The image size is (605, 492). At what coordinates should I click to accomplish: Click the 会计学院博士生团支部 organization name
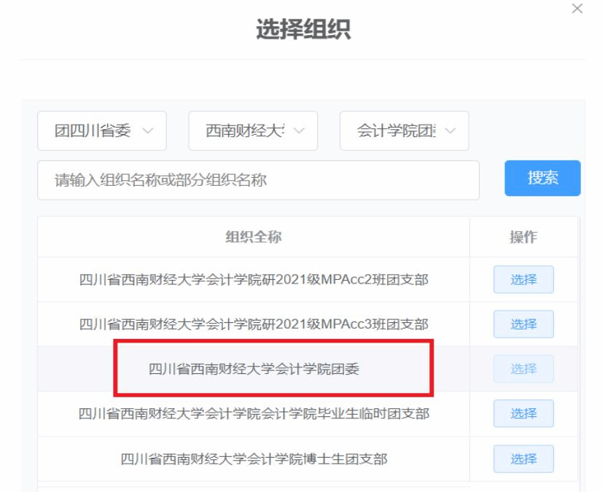tap(253, 458)
